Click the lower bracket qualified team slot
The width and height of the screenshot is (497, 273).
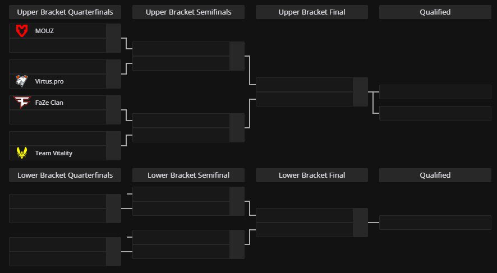coord(435,223)
